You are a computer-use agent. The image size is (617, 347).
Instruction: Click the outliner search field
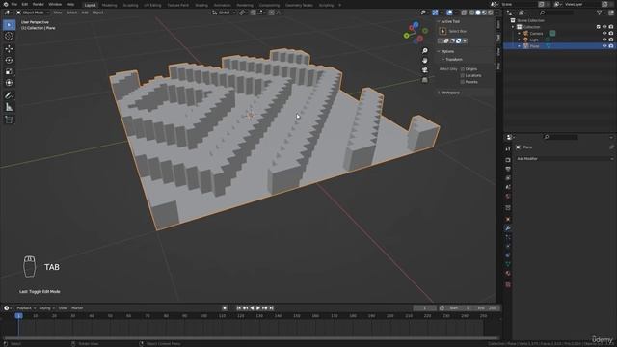(x=558, y=13)
